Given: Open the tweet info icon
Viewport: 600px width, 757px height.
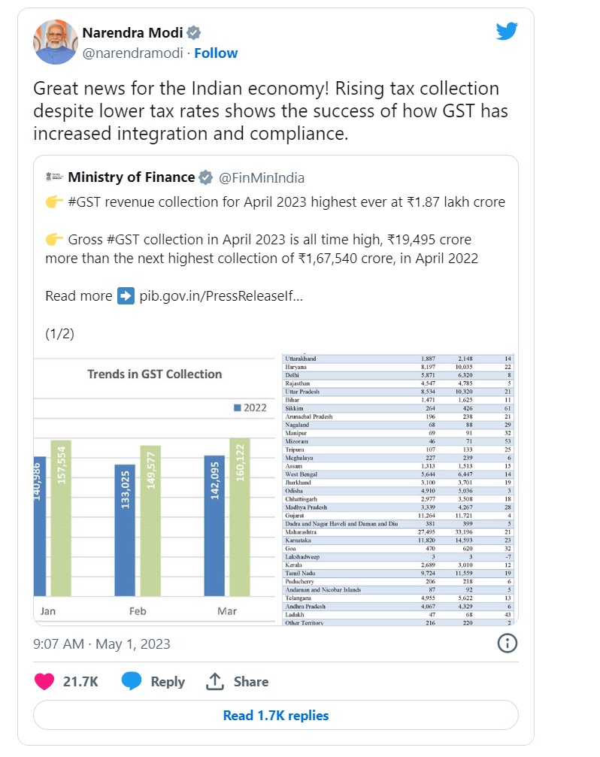Looking at the screenshot, I should (x=508, y=643).
